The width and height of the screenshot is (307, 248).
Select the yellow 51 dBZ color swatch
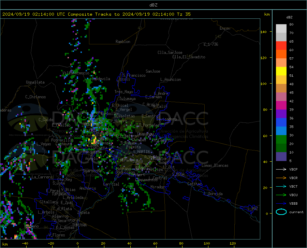tap(281, 71)
